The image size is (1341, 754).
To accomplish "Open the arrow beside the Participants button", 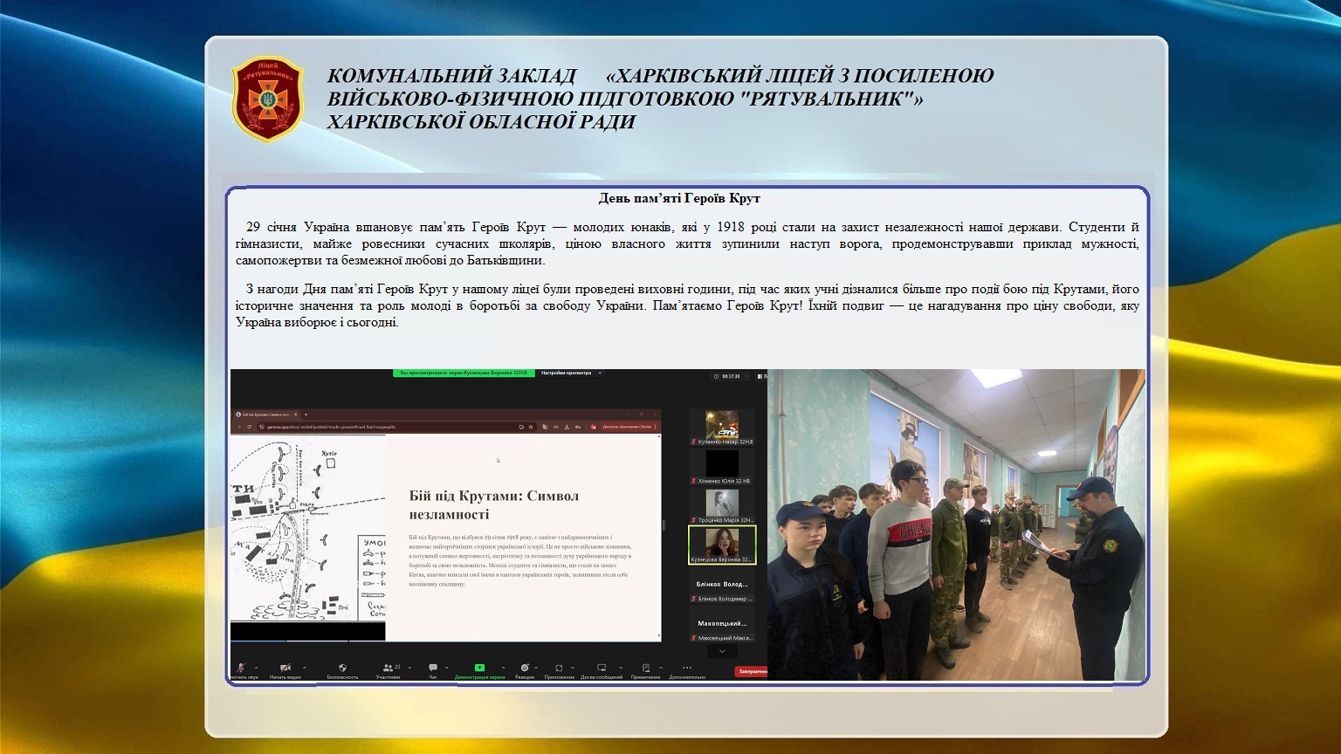I will [409, 668].
